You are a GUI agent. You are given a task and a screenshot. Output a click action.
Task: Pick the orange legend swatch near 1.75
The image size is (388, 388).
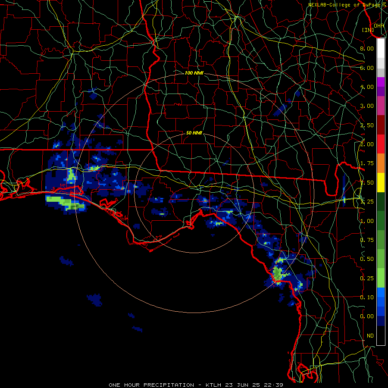pyautogui.click(x=381, y=163)
